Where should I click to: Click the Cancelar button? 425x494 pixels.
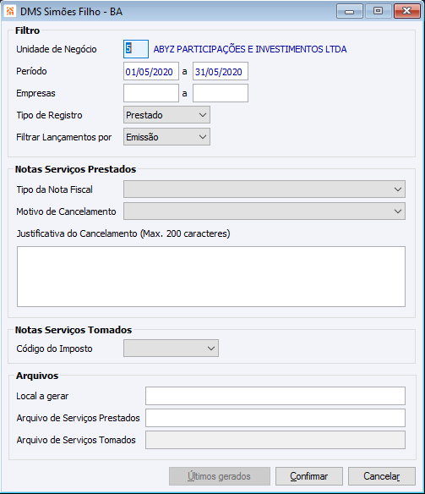click(382, 476)
